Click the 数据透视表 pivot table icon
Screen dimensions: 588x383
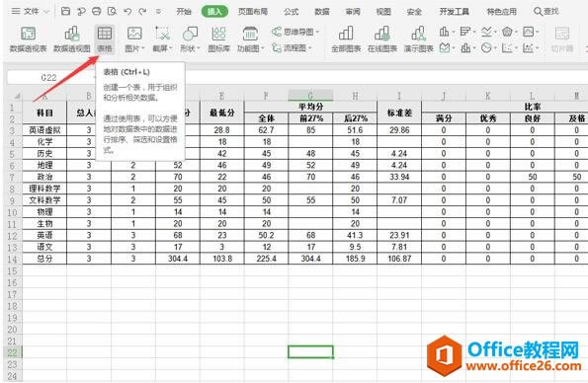(x=28, y=38)
